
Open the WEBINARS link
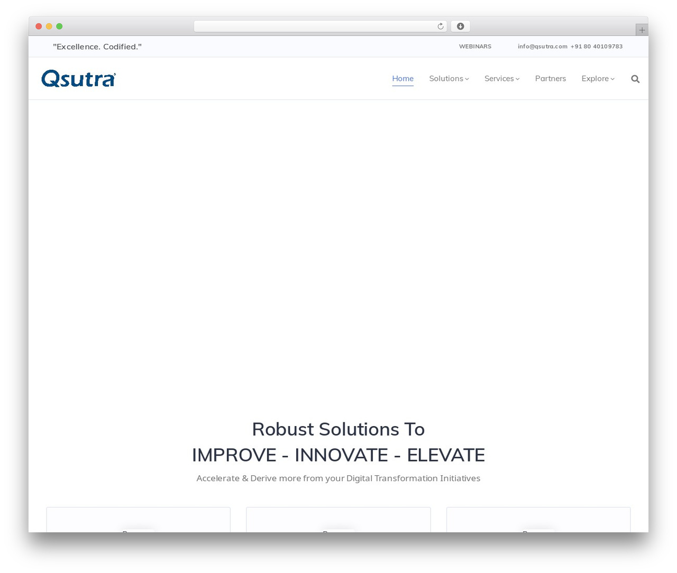click(475, 47)
